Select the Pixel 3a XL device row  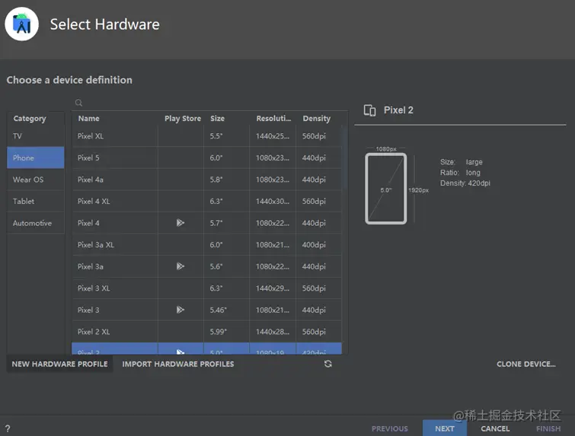click(x=207, y=245)
